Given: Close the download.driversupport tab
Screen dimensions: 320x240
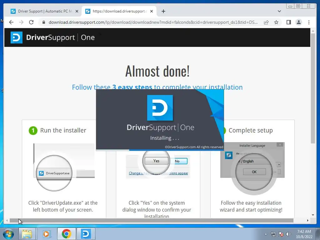Looking at the screenshot, I should click(152, 11).
